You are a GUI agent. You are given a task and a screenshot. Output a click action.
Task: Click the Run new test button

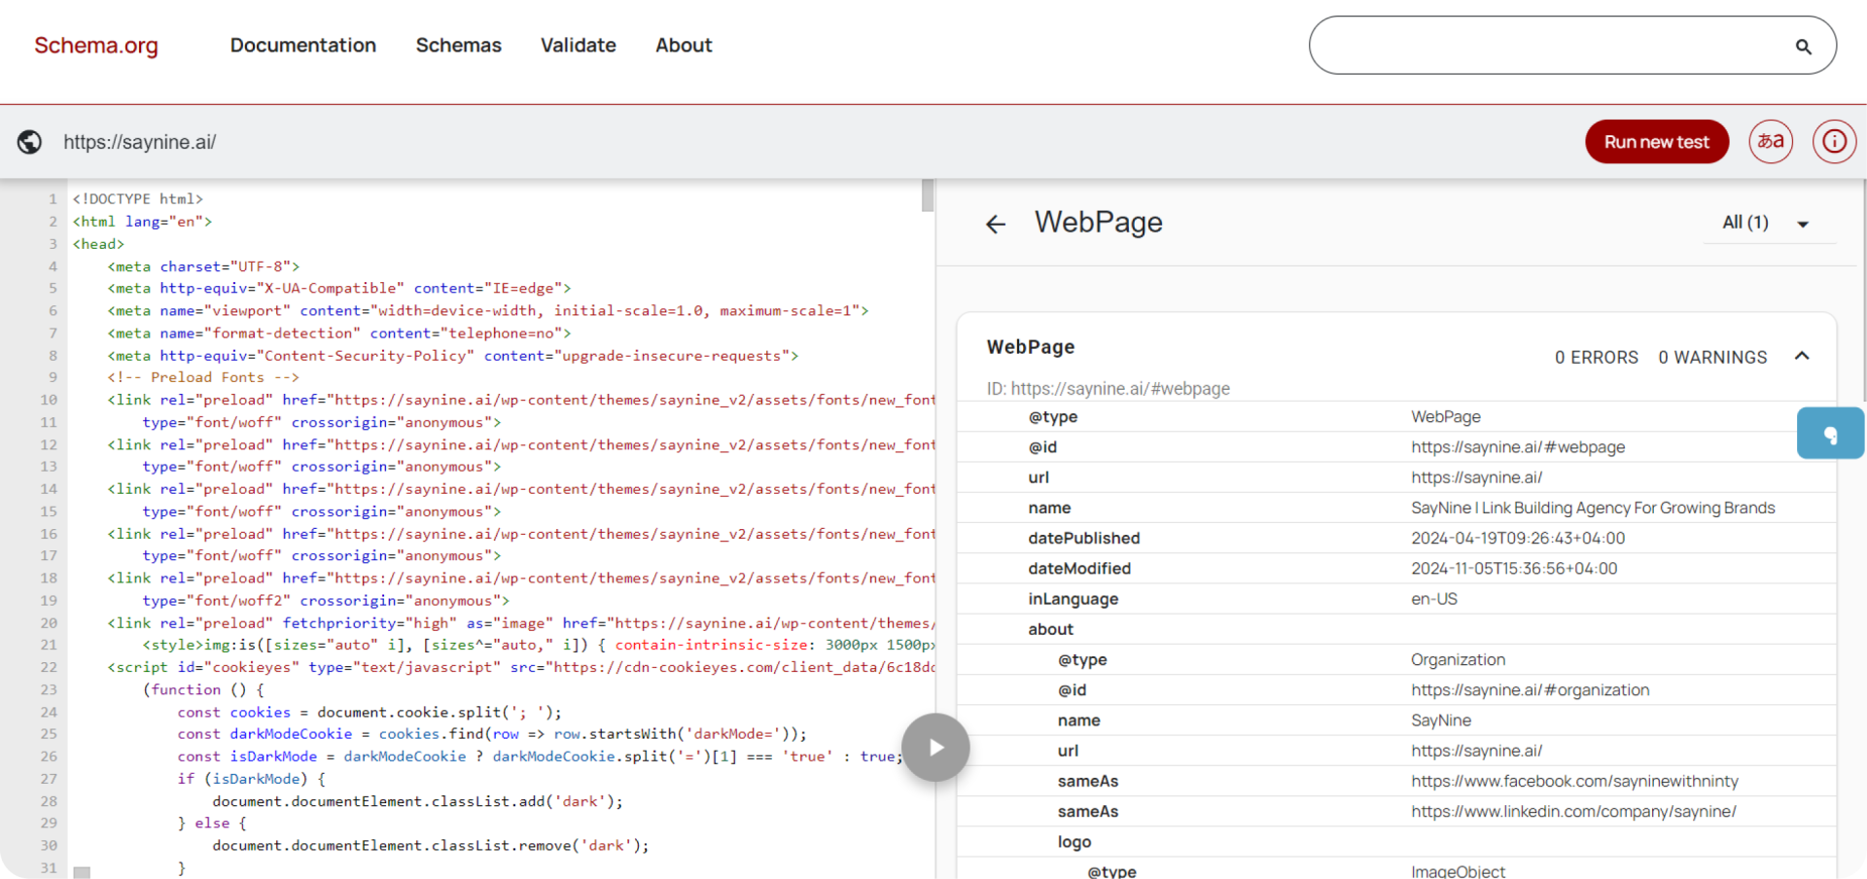pyautogui.click(x=1657, y=142)
